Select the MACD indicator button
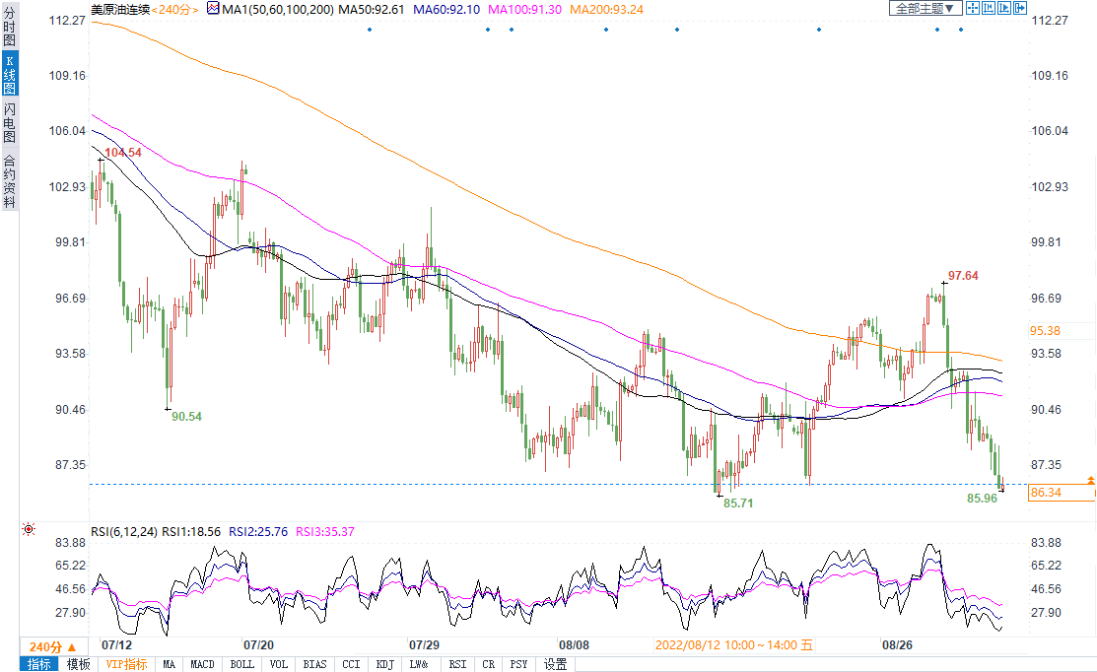Screen dimensions: 1097x672 (202, 664)
